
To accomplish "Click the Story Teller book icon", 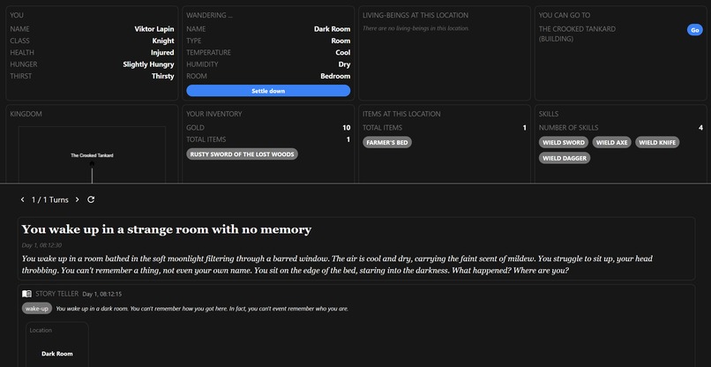I will [27, 294].
